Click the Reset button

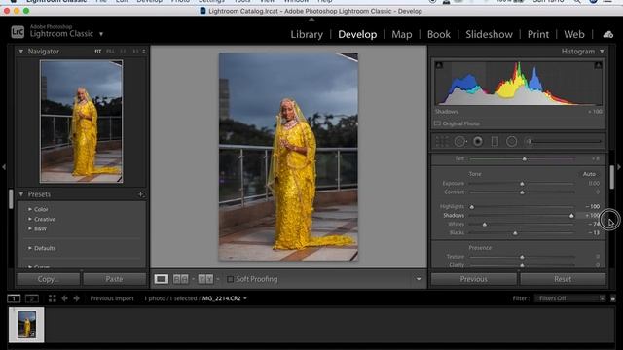pyautogui.click(x=563, y=279)
